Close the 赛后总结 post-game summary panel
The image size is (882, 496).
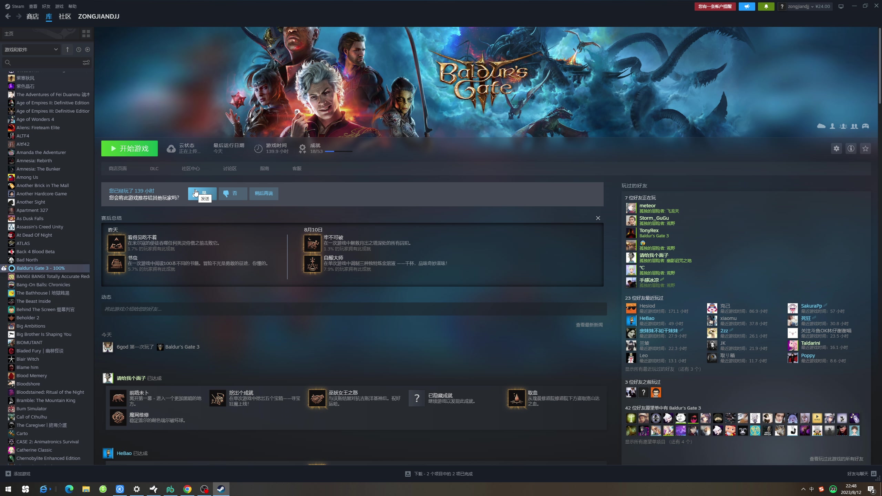click(598, 218)
